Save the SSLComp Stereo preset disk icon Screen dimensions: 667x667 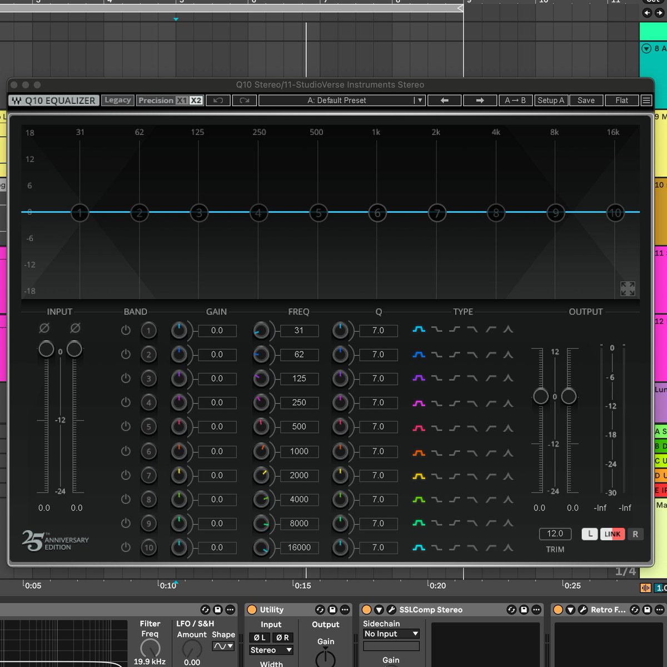click(x=524, y=610)
